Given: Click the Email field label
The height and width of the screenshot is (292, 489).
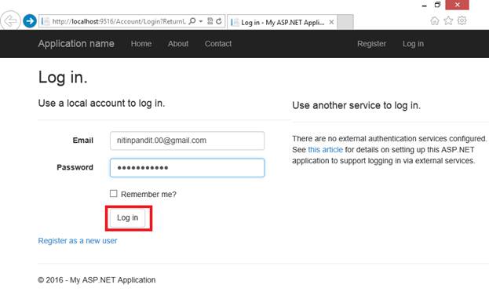Looking at the screenshot, I should 83,141.
